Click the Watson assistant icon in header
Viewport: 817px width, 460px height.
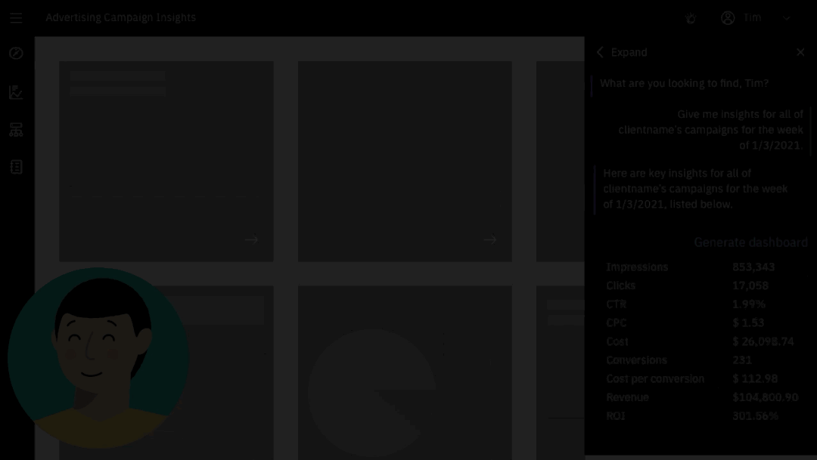690,18
